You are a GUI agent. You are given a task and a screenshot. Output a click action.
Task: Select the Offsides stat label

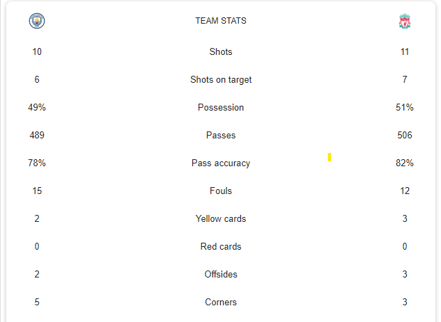coord(221,274)
